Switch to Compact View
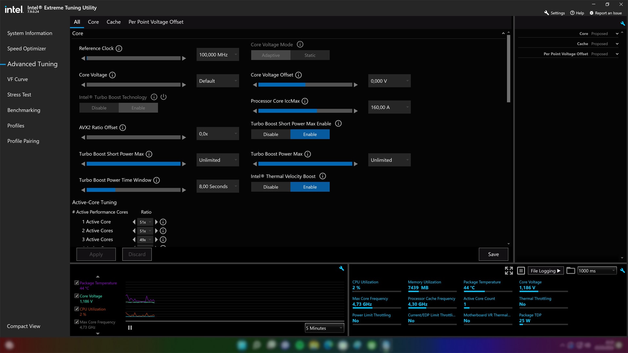The image size is (628, 353). point(24,326)
